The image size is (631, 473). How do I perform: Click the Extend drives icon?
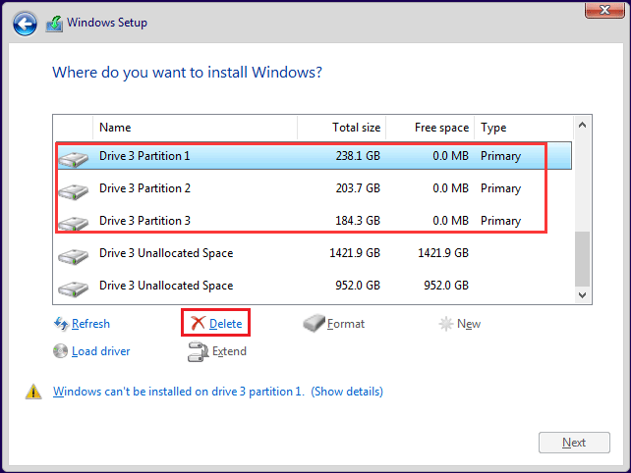click(x=198, y=351)
